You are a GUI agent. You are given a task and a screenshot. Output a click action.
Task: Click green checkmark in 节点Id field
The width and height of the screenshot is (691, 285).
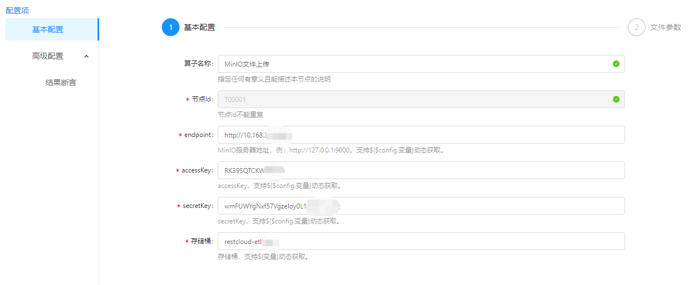pos(616,99)
